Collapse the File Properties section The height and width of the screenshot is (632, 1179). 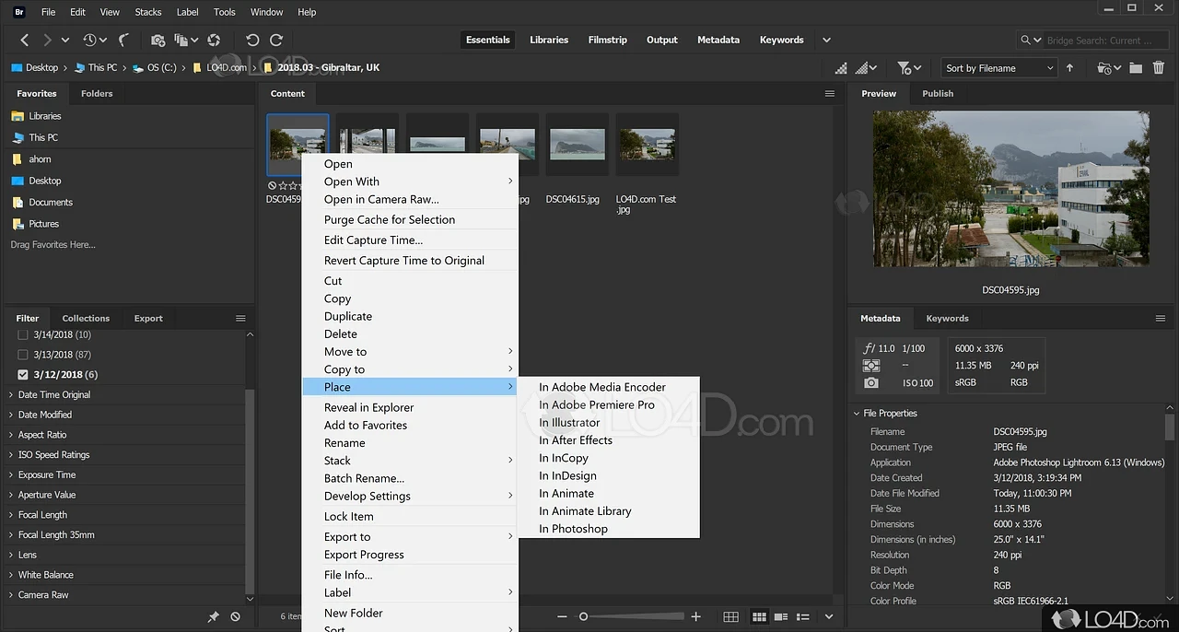[856, 414]
